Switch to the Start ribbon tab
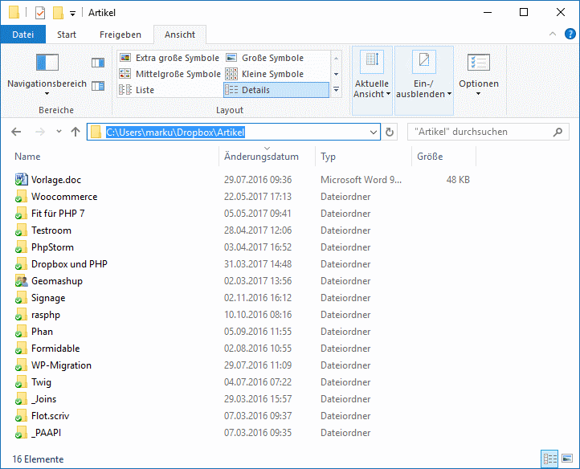The width and height of the screenshot is (580, 469). [x=67, y=35]
